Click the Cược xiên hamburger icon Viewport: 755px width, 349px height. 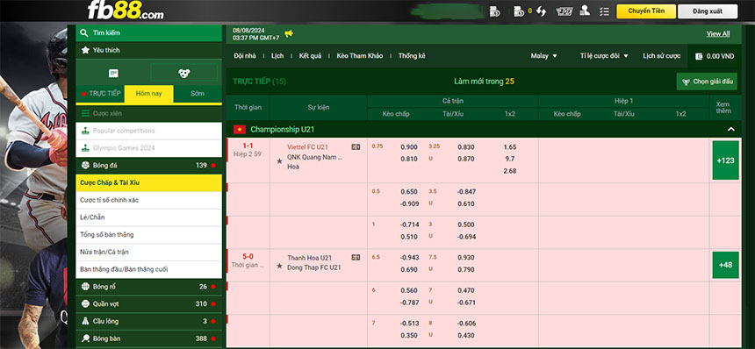tap(85, 113)
